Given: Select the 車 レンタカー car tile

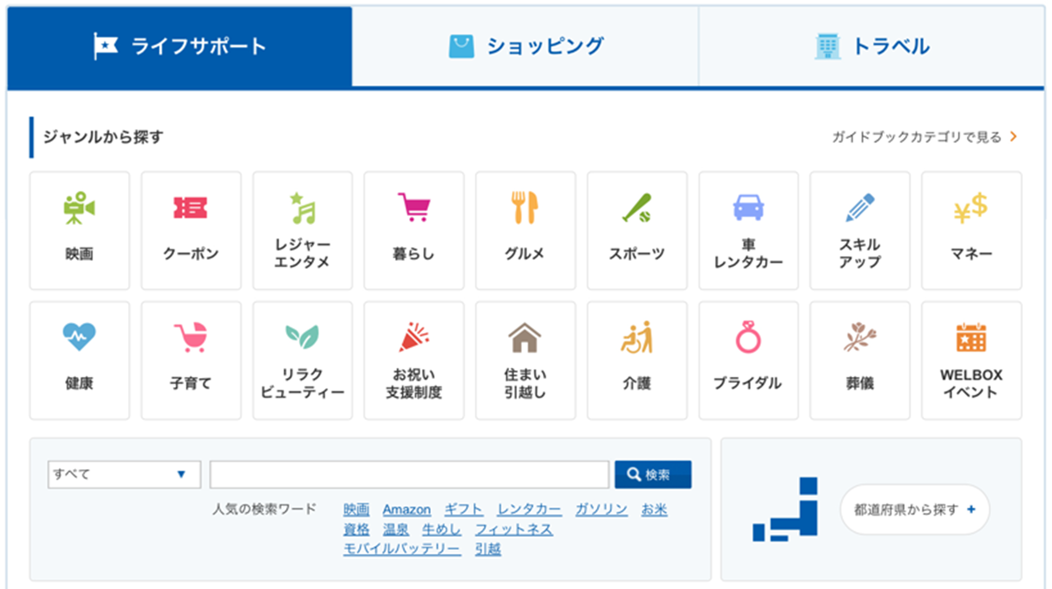Looking at the screenshot, I should [749, 230].
